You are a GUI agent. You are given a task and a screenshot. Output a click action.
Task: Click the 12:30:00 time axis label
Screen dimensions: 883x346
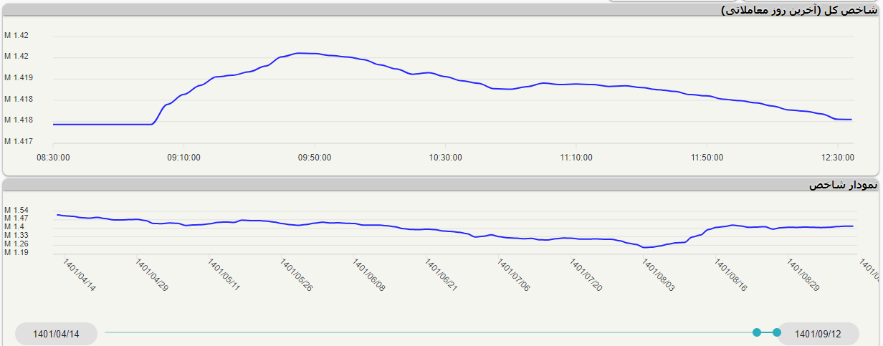pos(837,157)
